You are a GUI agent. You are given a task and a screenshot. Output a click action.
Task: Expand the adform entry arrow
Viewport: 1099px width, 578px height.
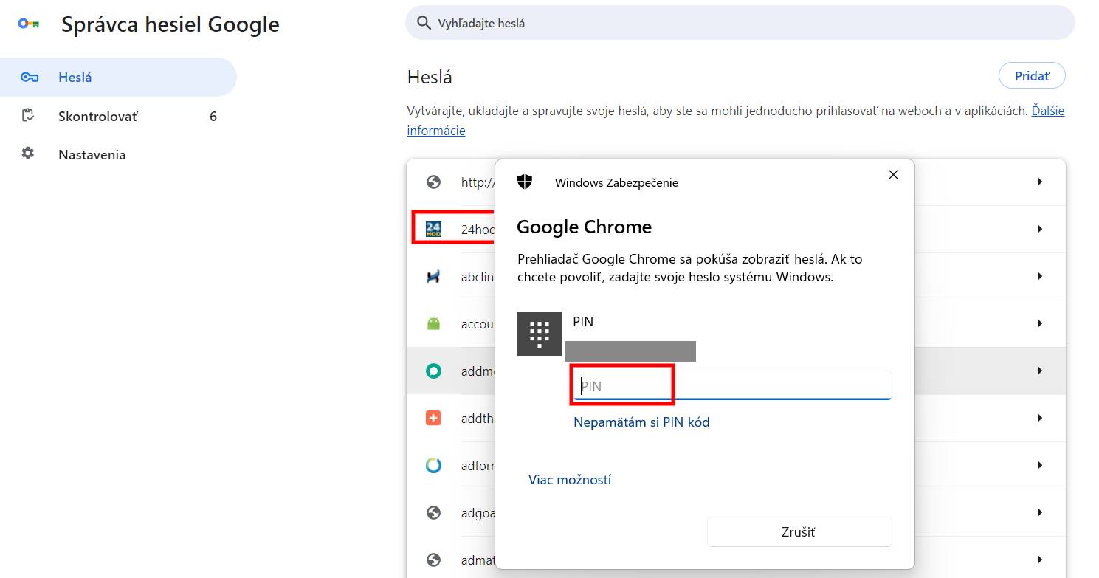point(1040,465)
